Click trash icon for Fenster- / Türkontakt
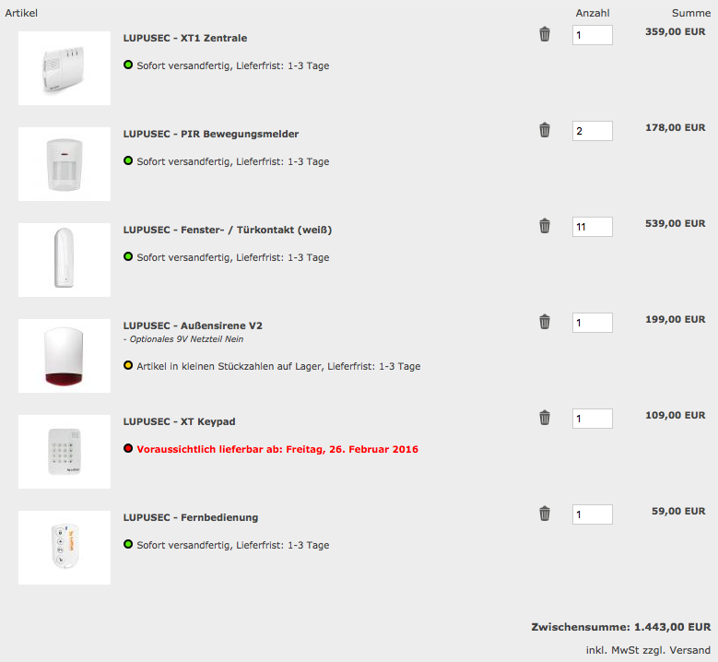This screenshot has height=662, width=718. (545, 226)
